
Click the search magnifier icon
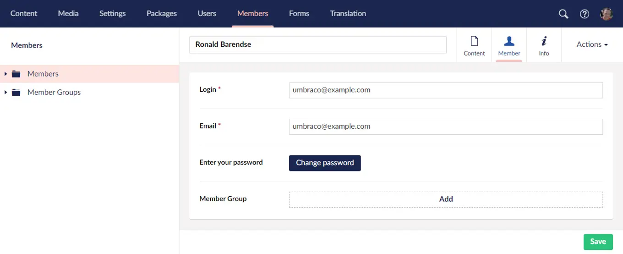tap(563, 14)
